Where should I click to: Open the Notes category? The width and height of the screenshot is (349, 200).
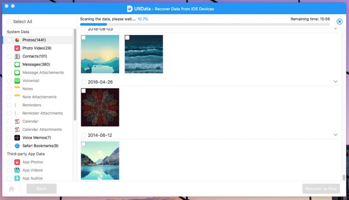click(x=27, y=89)
